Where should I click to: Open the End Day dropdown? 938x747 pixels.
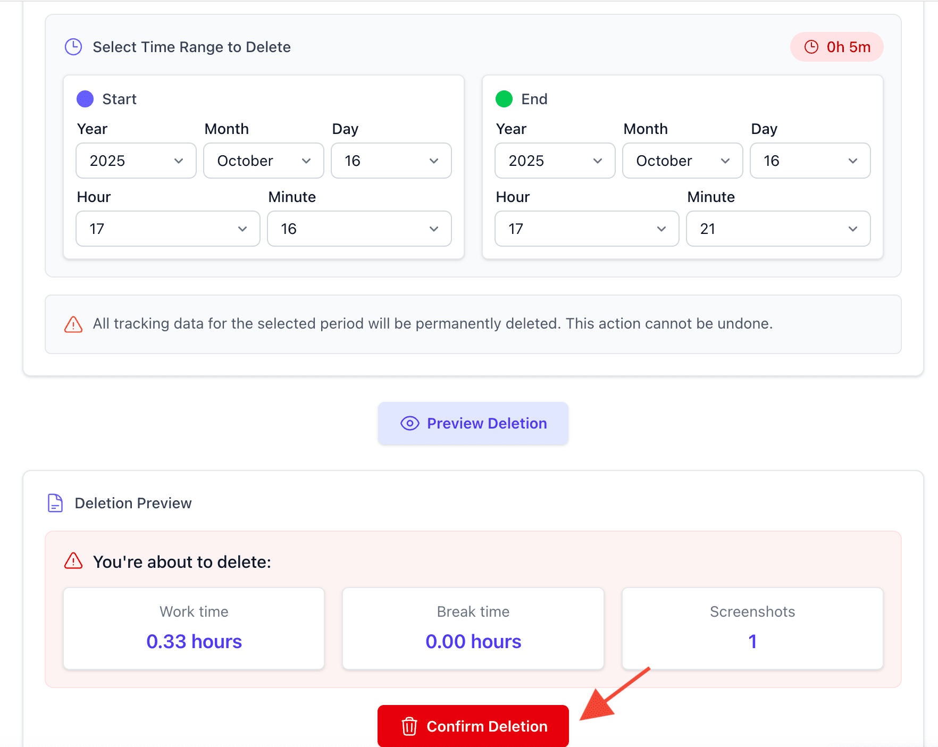[x=810, y=161]
